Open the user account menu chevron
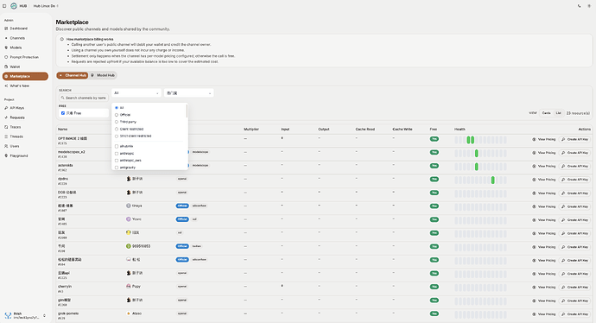Image resolution: width=596 pixels, height=323 pixels. [44, 315]
